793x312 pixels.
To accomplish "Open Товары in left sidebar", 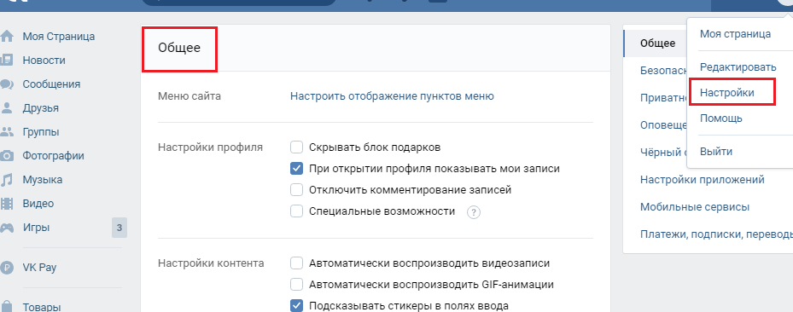I will (x=42, y=306).
